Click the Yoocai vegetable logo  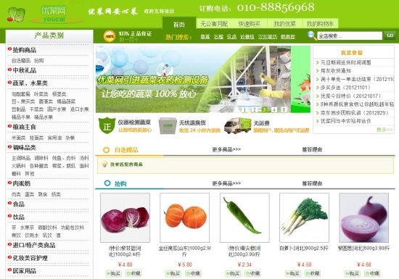[16, 14]
